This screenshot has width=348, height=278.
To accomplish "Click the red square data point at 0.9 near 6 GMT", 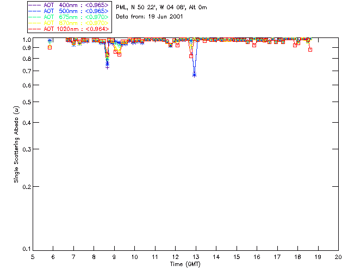I will point(49,47).
